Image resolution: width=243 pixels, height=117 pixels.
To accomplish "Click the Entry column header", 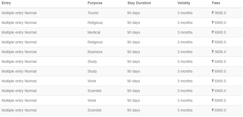I will pos(6,3).
